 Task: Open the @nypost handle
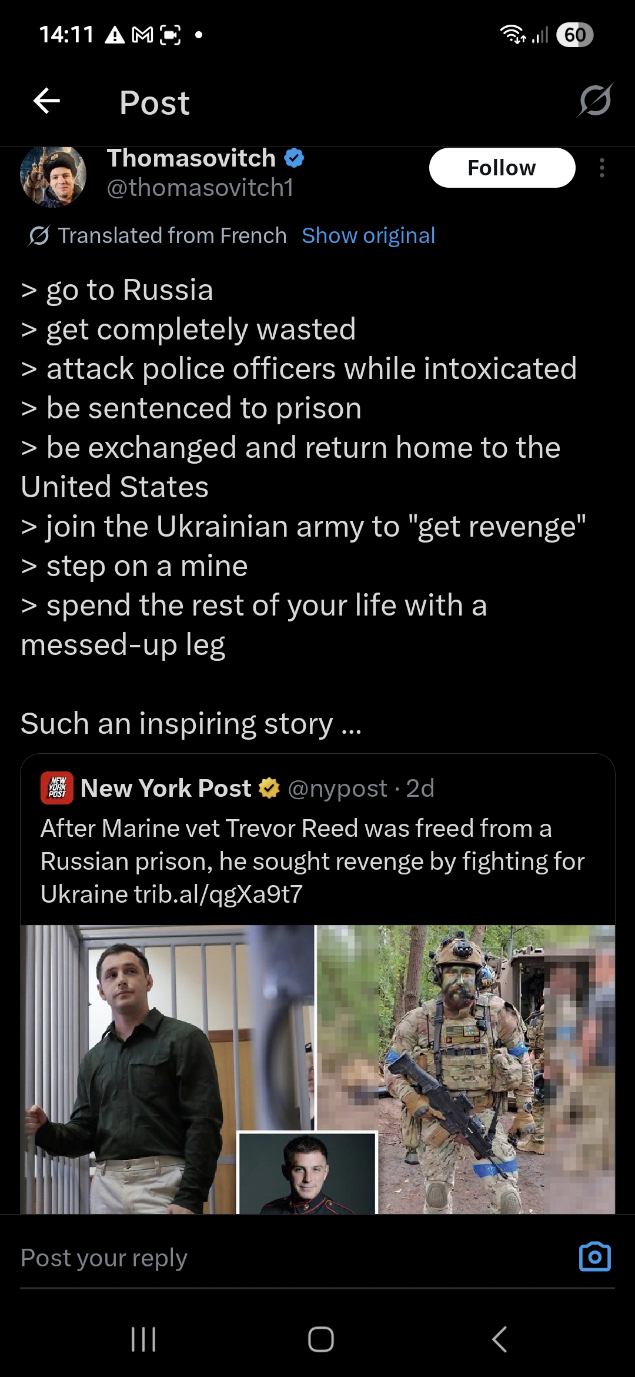point(337,789)
